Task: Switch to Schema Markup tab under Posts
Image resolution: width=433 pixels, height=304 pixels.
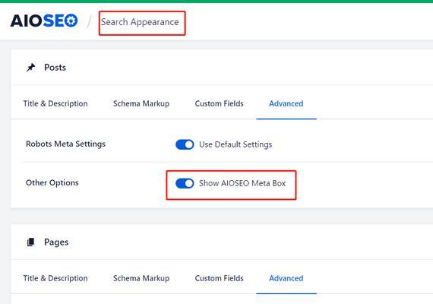Action: [141, 103]
